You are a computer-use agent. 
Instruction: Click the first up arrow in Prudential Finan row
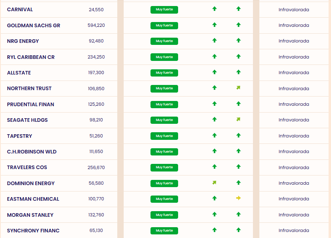(215, 104)
